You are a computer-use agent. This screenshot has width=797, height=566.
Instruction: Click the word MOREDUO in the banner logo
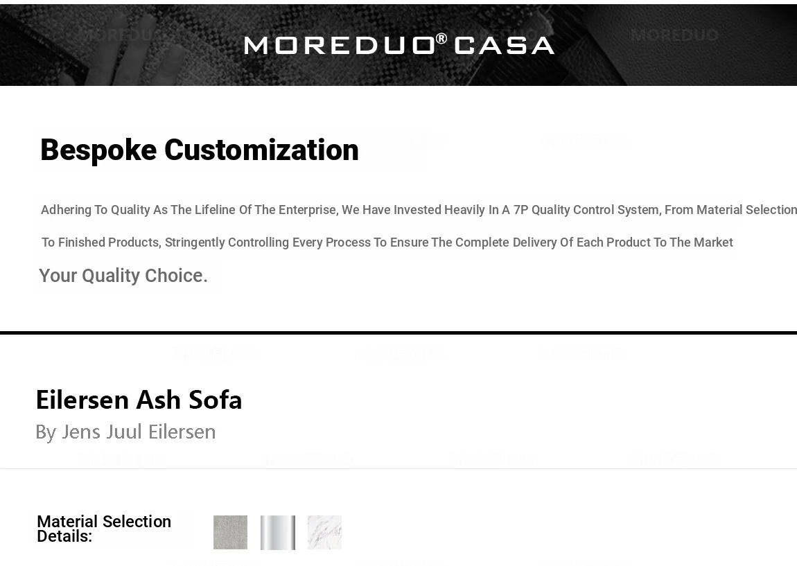point(339,46)
